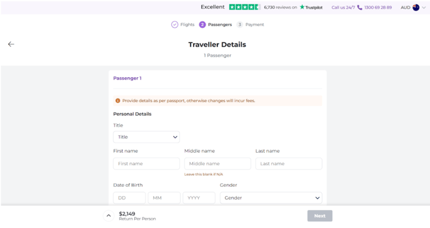Click the orange info icon in passport notice
Screen dimensions: 430x228
click(x=117, y=100)
